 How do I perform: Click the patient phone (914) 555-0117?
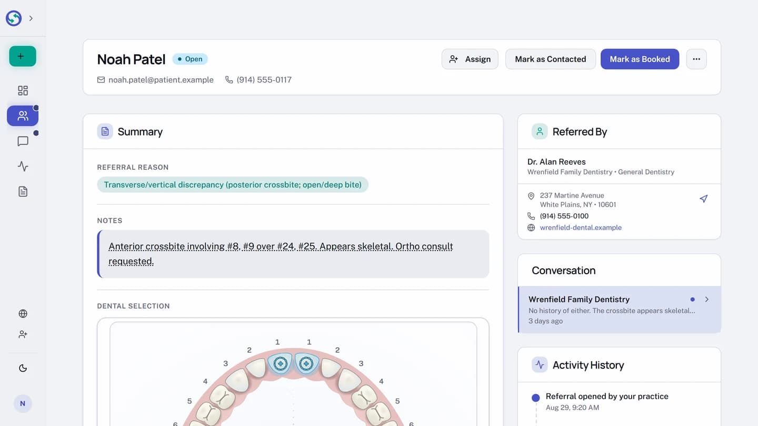pyautogui.click(x=264, y=80)
